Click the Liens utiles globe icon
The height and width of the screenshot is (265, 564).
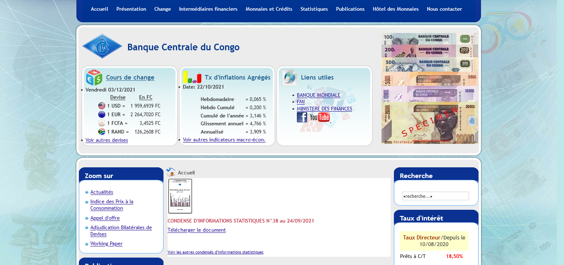pos(289,77)
